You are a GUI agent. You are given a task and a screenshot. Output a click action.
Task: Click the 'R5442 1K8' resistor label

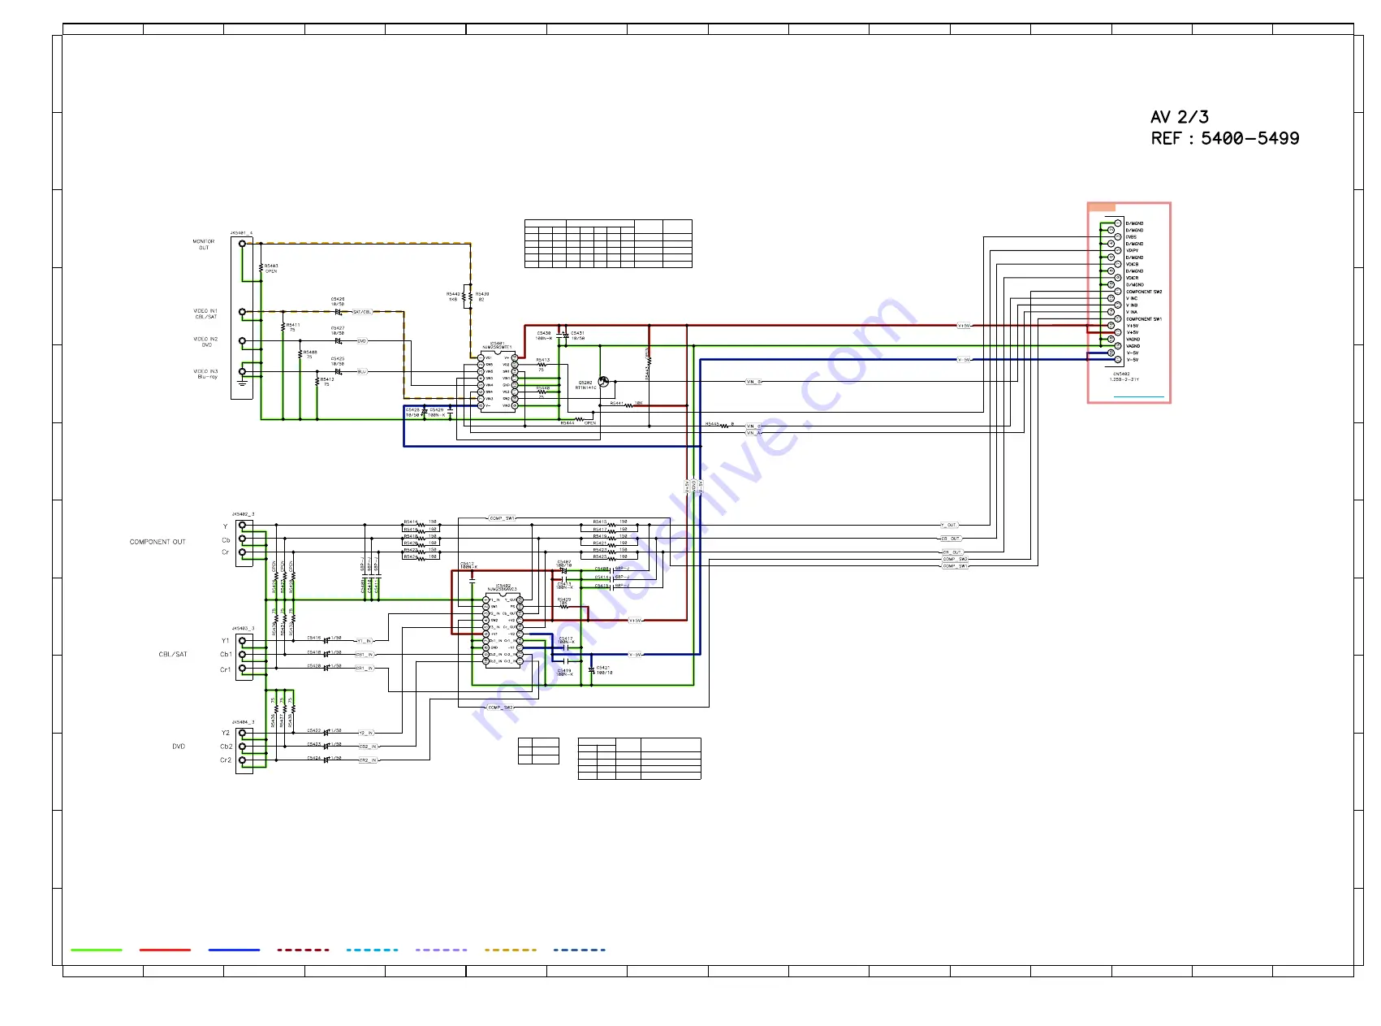(453, 297)
